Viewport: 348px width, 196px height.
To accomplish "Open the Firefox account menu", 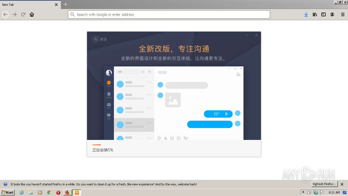I will pos(332,14).
